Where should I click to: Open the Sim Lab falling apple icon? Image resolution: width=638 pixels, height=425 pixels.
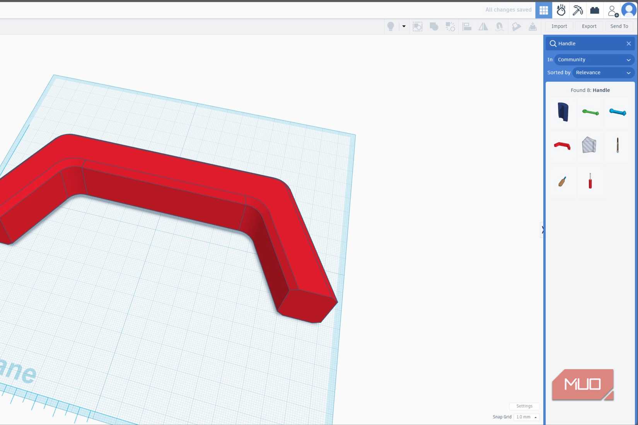[x=561, y=10]
